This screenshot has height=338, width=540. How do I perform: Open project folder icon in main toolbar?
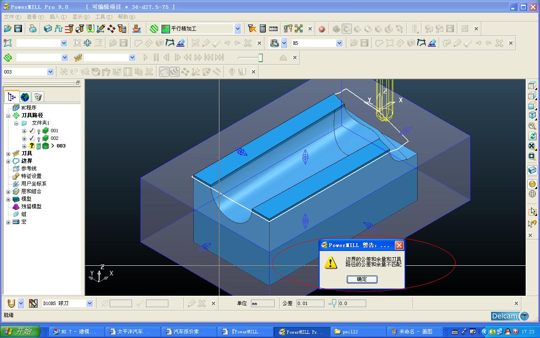tap(8, 29)
